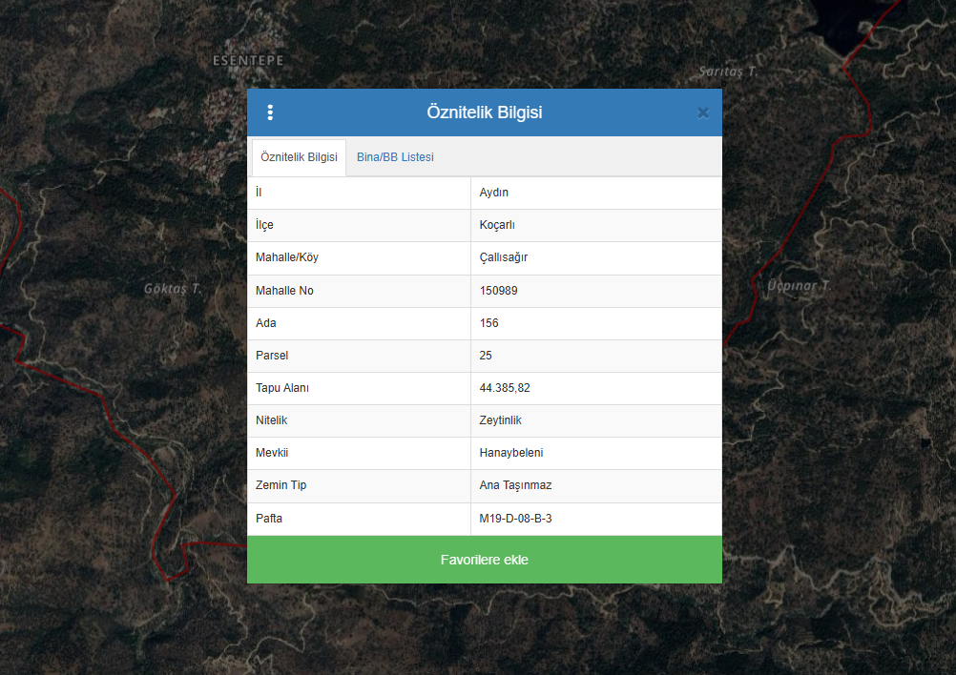This screenshot has width=956, height=675.
Task: Click the Hanaybeleni value in Mevkii row
Action: point(511,453)
